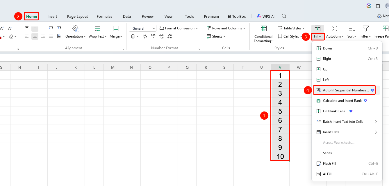Screen dimensions: 389x186
Task: Click the Increase Indent icon
Action: pyautogui.click(x=59, y=28)
